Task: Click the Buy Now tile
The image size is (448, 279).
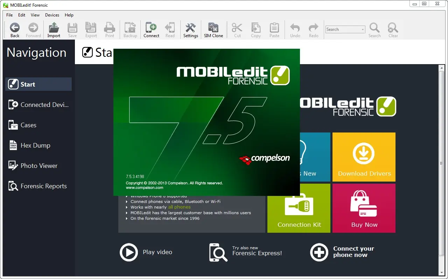Action: click(364, 208)
